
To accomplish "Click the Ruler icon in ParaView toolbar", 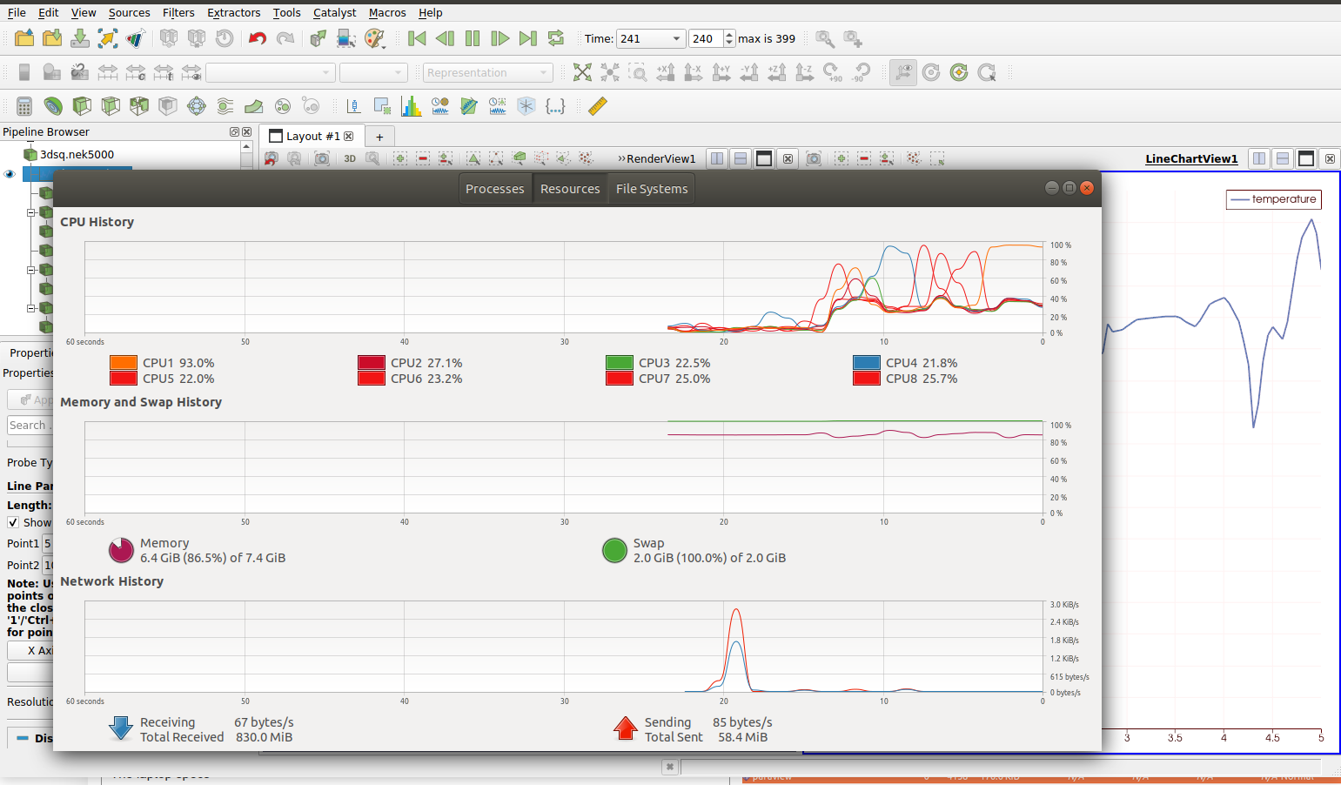I will coord(597,106).
